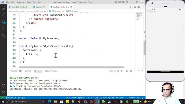Open Source Control view with badge
The image size is (185, 104).
[3, 22]
